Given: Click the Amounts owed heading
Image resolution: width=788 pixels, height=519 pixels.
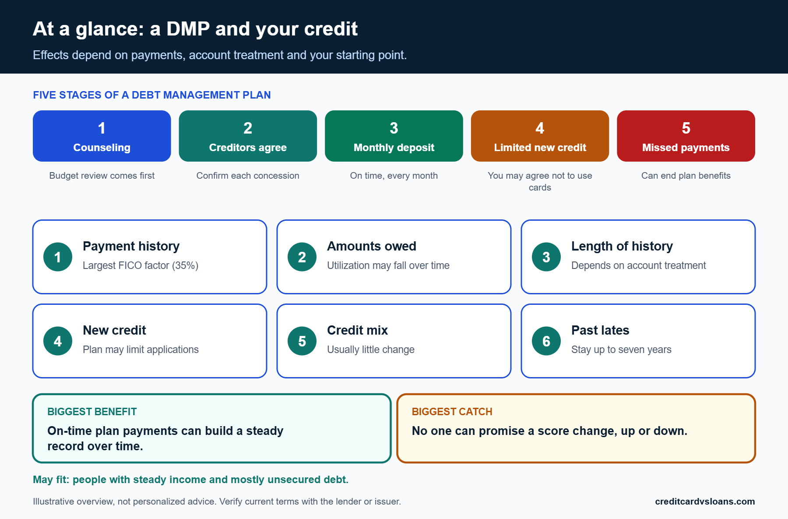Looking at the screenshot, I should pyautogui.click(x=371, y=246).
